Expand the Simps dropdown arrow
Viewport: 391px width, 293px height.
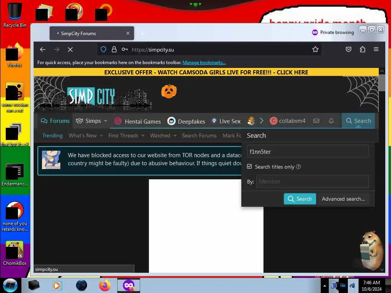(105, 121)
